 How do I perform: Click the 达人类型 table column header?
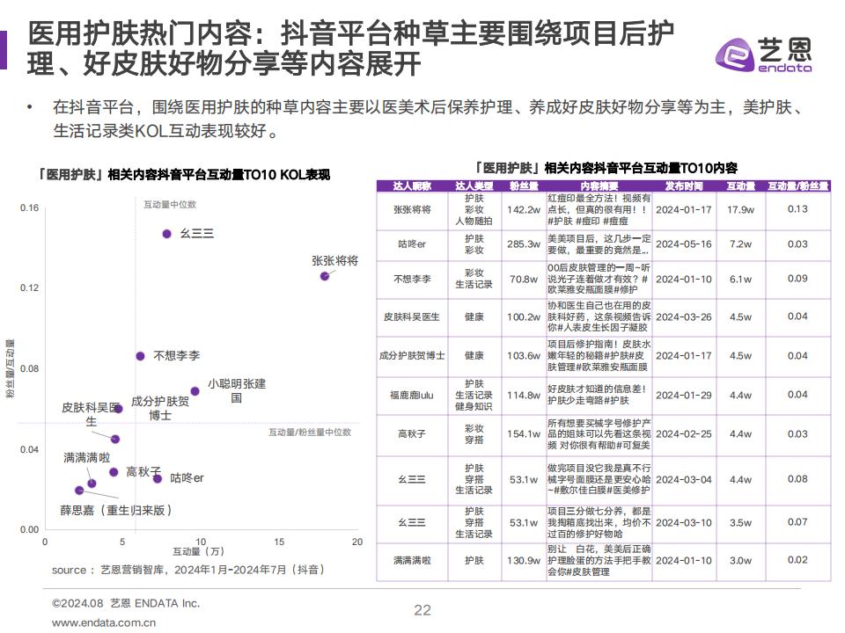(x=474, y=186)
